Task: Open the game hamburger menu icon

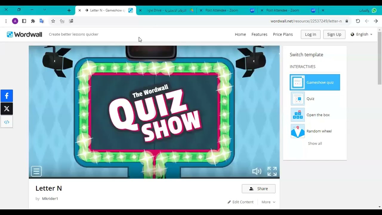Action: pyautogui.click(x=36, y=171)
